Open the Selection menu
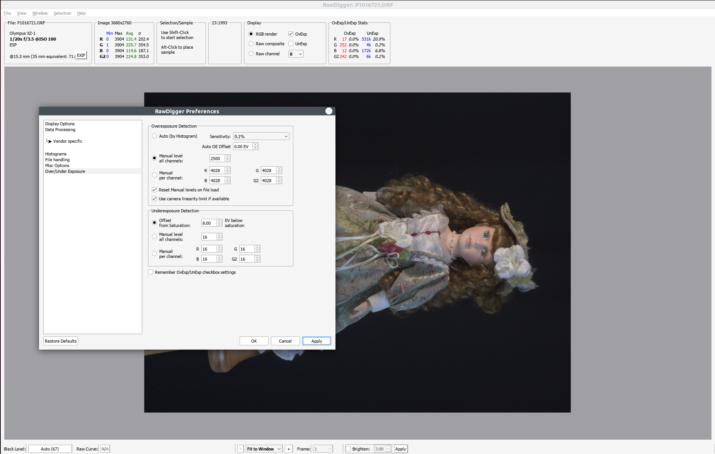This screenshot has width=715, height=454. point(62,13)
